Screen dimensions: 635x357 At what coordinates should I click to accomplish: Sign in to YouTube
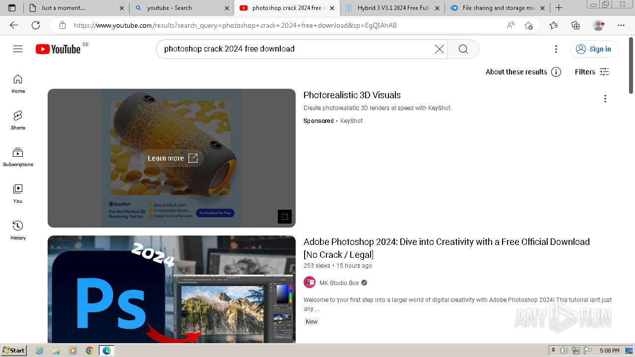[594, 49]
